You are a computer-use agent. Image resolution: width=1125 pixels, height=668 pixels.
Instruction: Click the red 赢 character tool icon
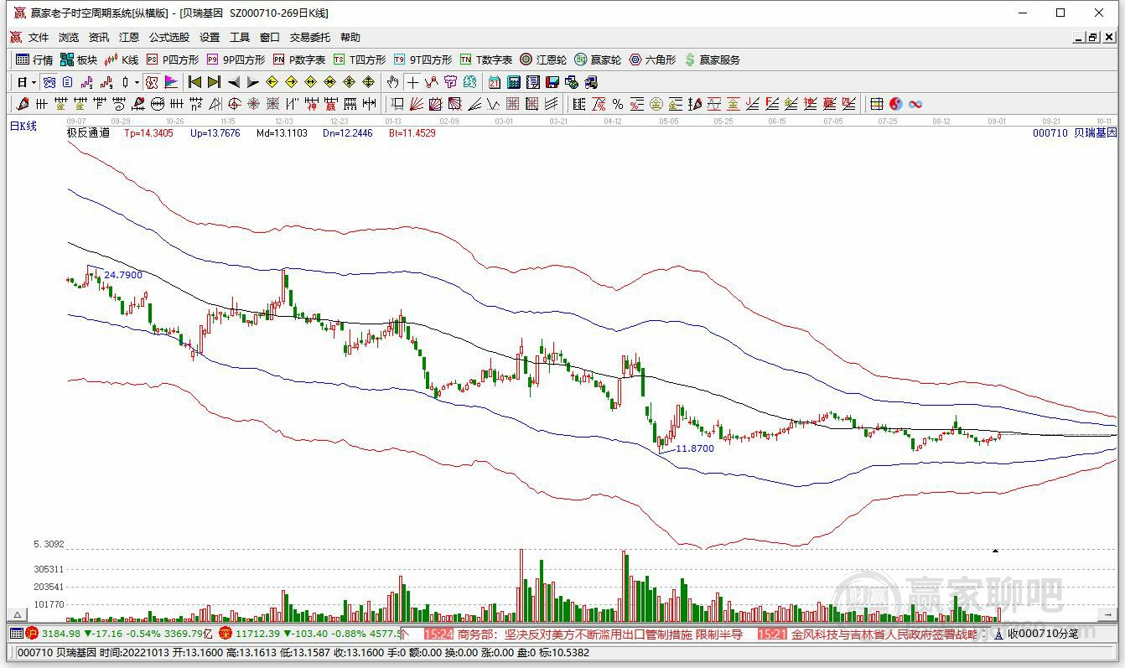(x=330, y=104)
